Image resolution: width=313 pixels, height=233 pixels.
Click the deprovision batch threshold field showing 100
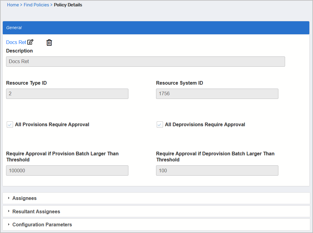(x=217, y=171)
